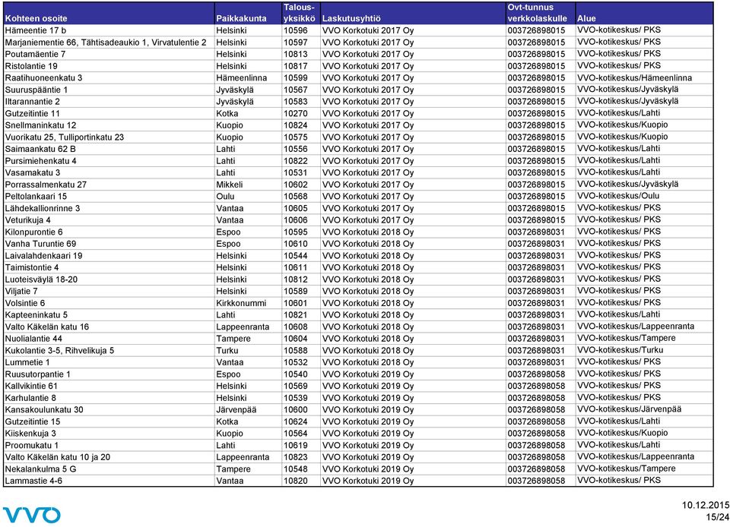Click unit number 10270
This screenshot has width=730, height=527.
296,113
